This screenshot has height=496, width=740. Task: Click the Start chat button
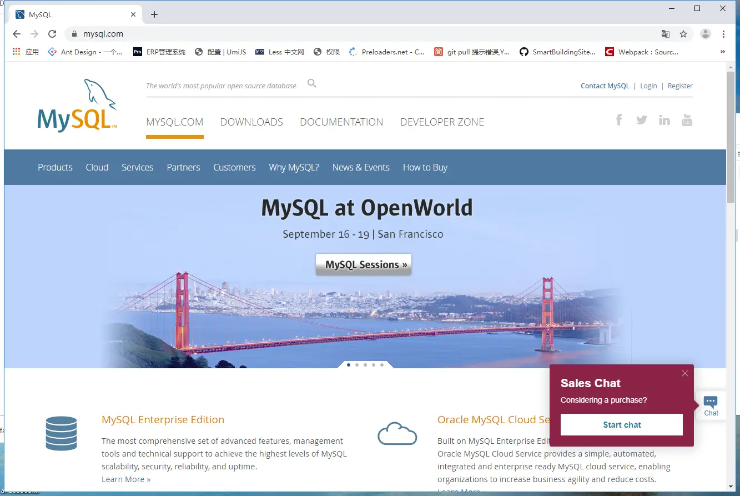tap(622, 425)
